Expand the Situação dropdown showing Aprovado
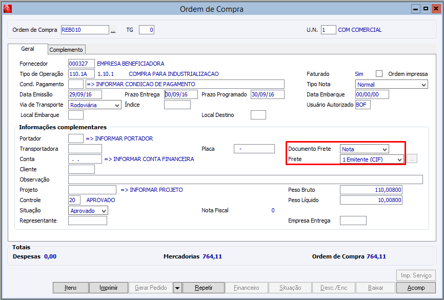This screenshot has height=300, width=444. (x=88, y=210)
